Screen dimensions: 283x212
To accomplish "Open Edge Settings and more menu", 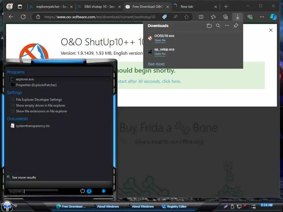I will click(262, 17).
